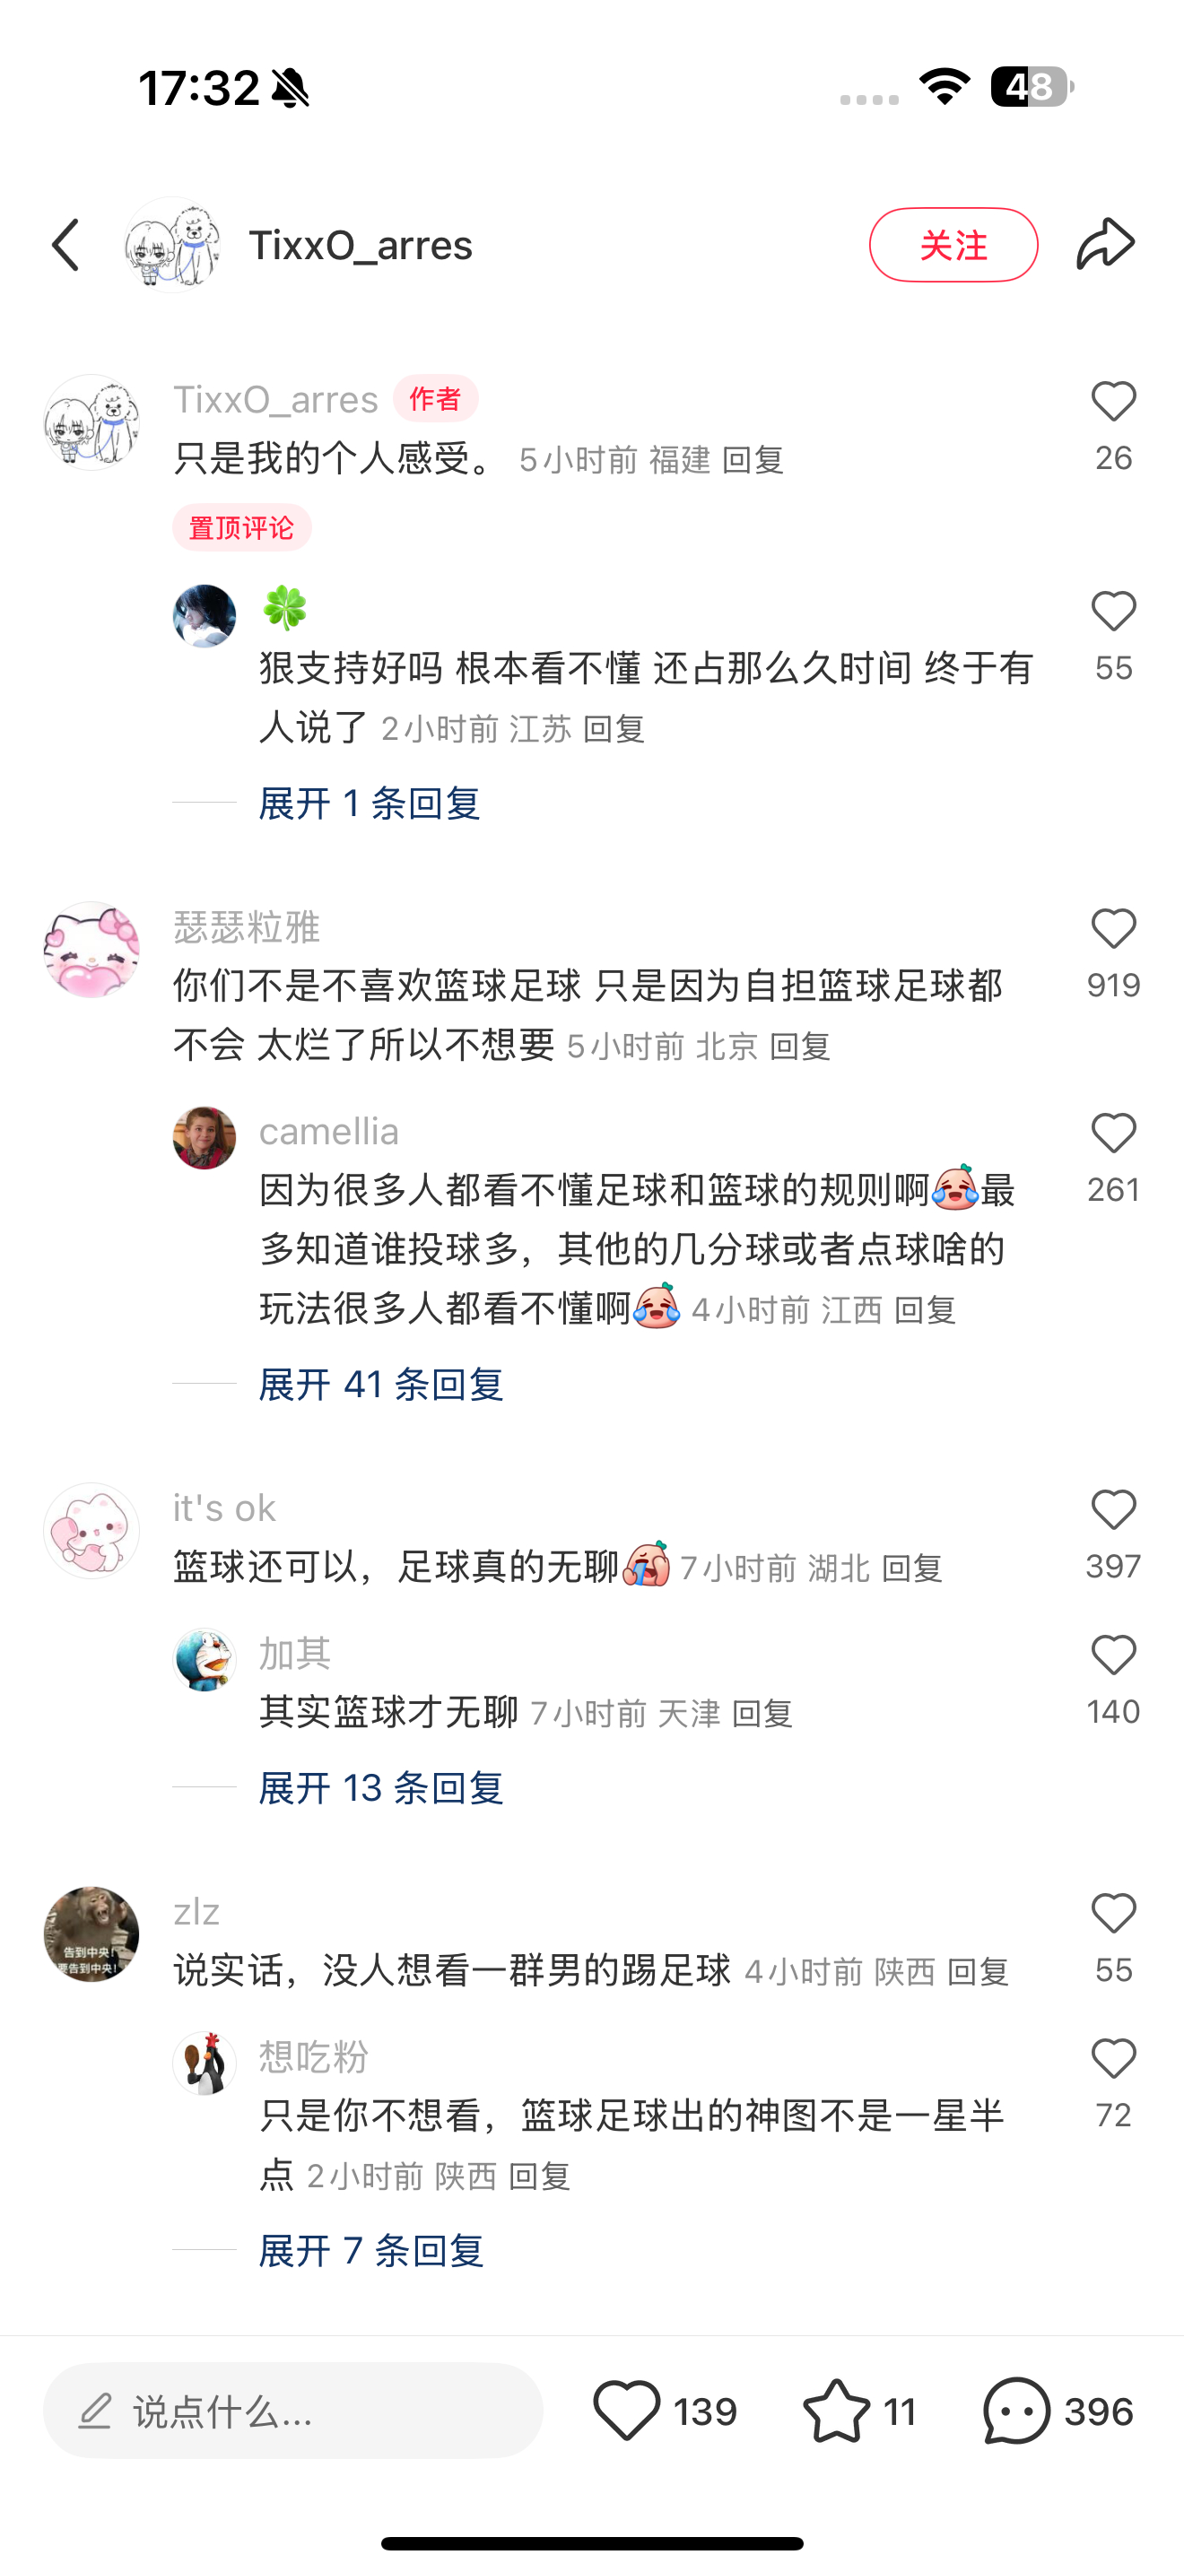Tap zlz's monkey avatar
1184x2572 pixels.
pos(91,1934)
